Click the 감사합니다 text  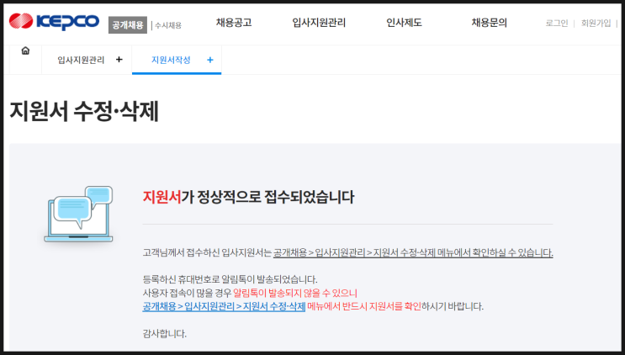[x=165, y=333]
